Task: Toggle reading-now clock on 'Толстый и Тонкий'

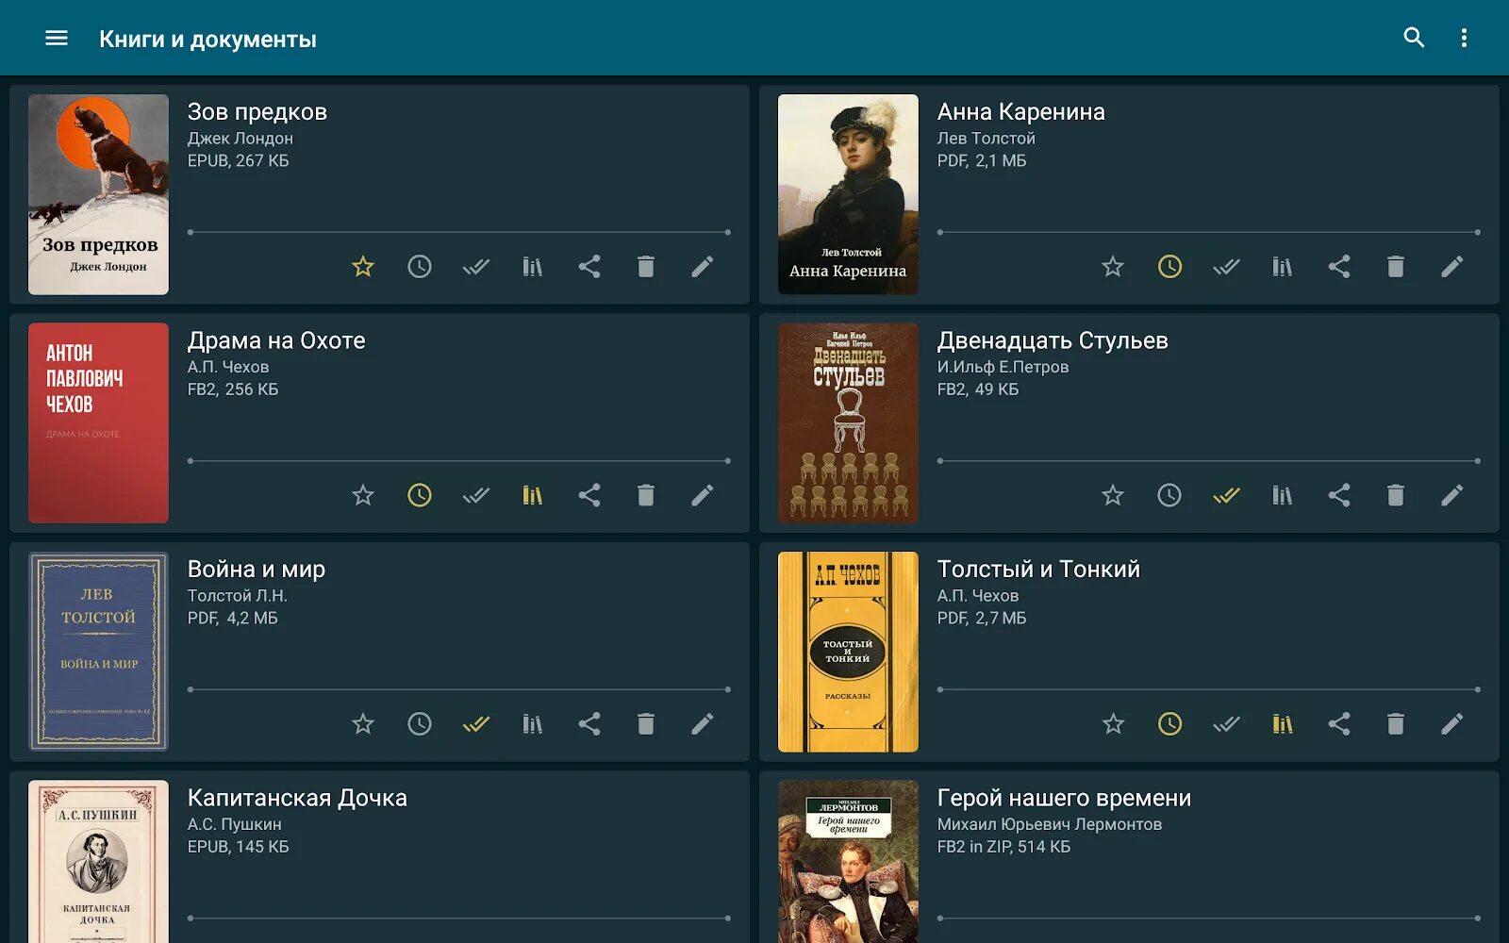Action: pyautogui.click(x=1169, y=724)
